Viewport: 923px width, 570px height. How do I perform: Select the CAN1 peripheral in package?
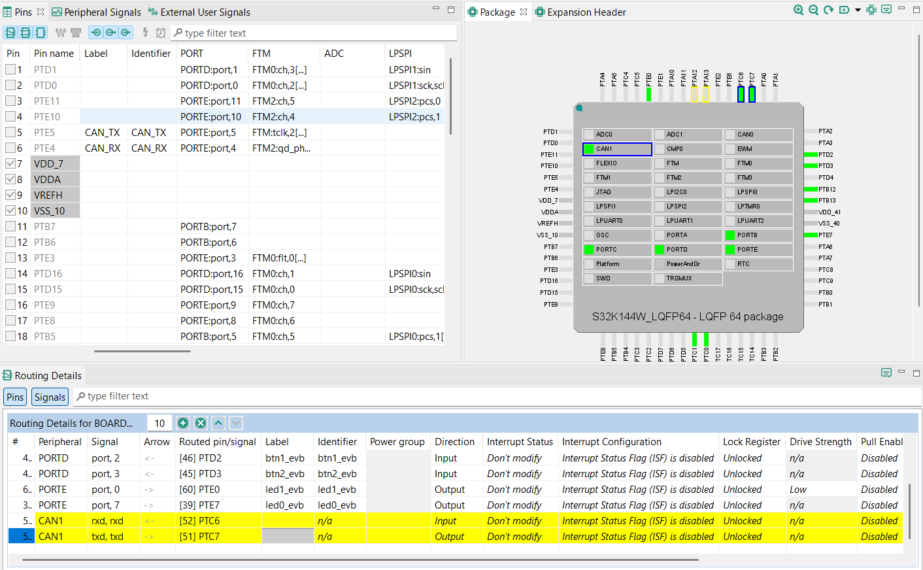coord(617,149)
